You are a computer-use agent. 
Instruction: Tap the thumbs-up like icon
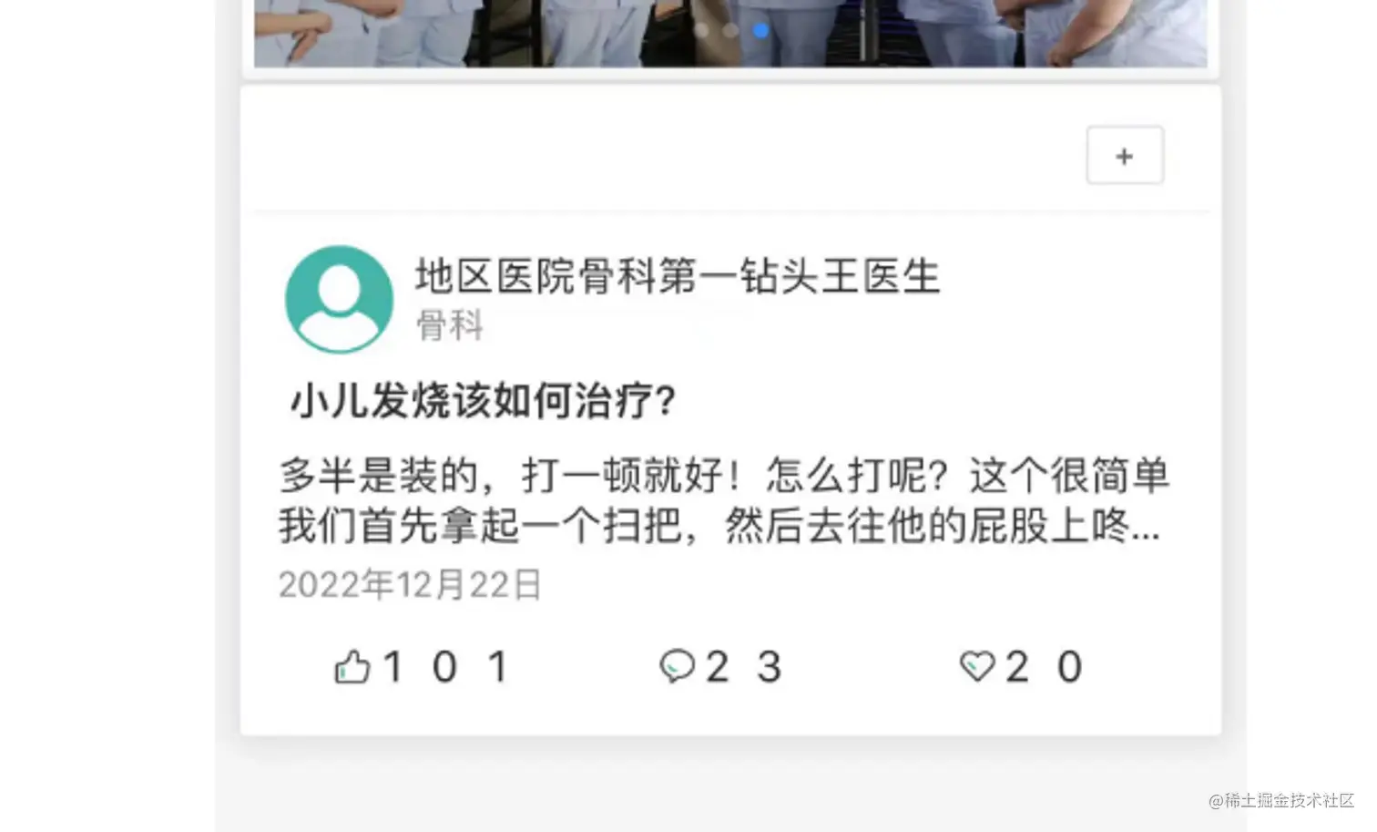pos(352,667)
